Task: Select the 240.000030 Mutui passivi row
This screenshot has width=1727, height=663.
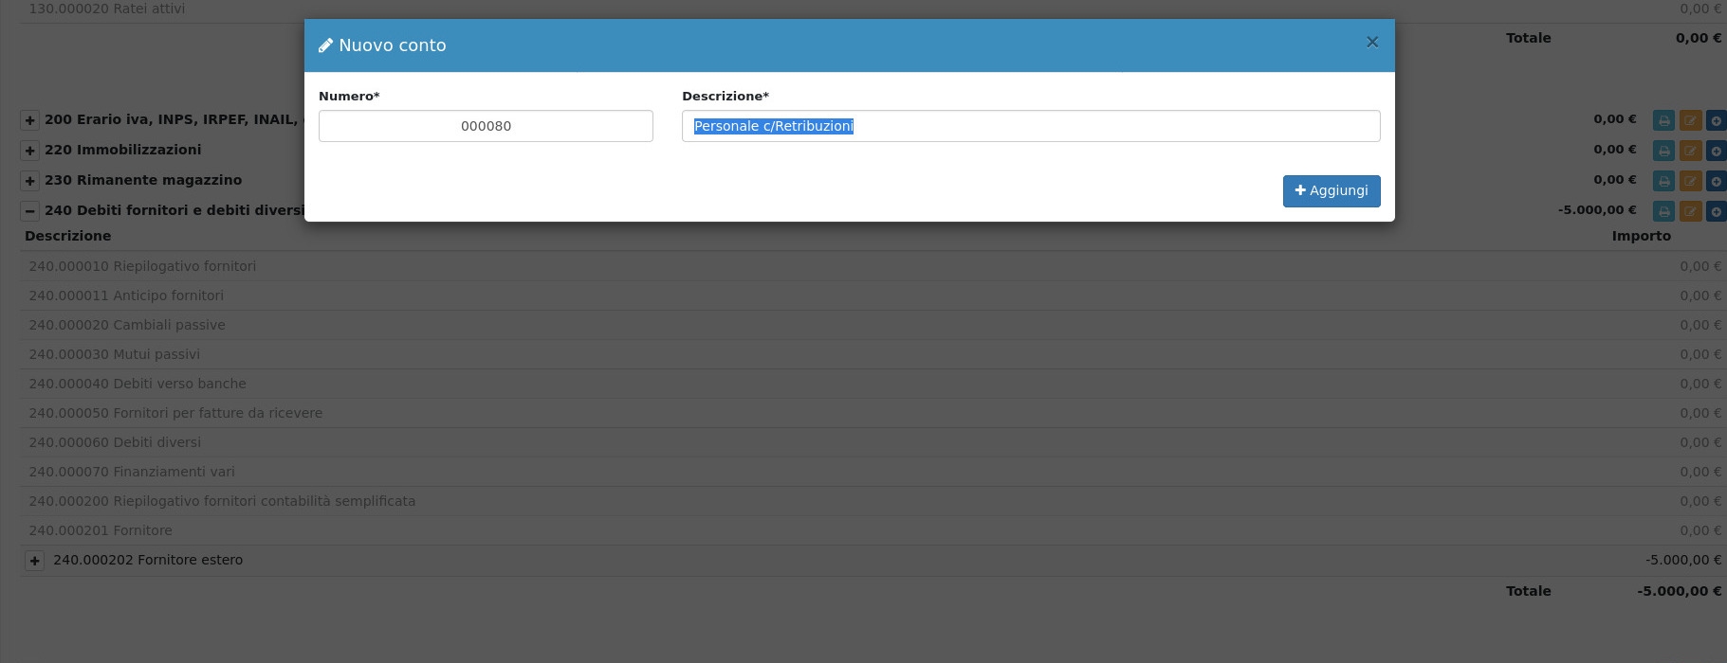Action: point(115,354)
